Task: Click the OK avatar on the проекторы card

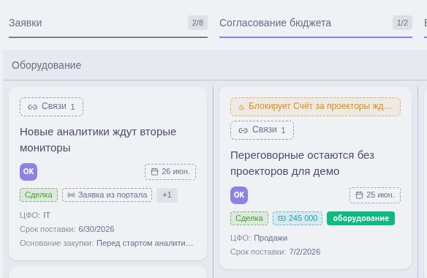Action: click(239, 195)
